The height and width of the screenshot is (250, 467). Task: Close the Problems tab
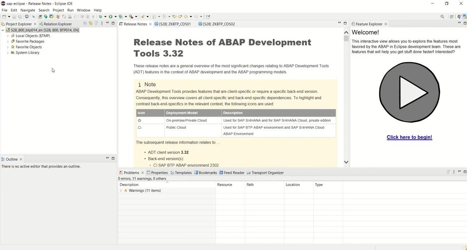point(142,173)
